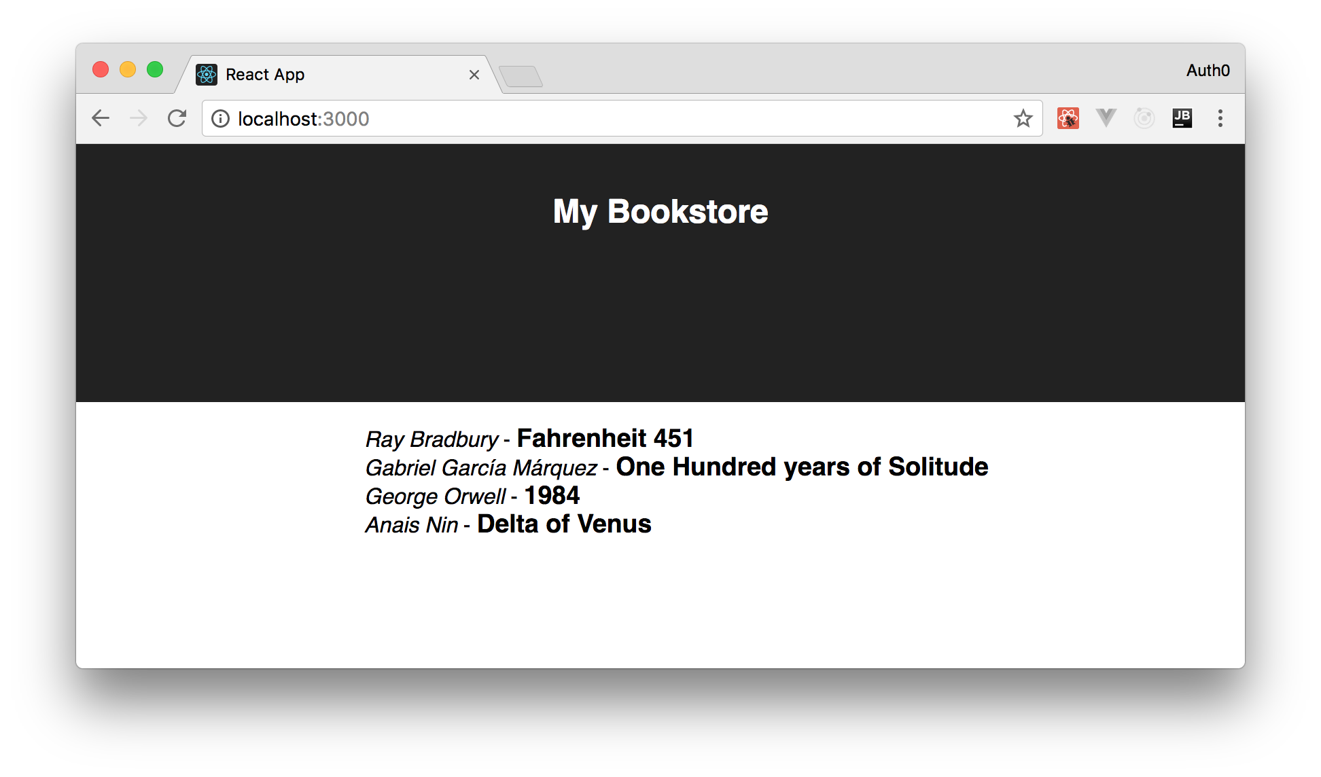This screenshot has width=1321, height=777.
Task: Click One Hundred years of Solitude title
Action: [x=802, y=467]
